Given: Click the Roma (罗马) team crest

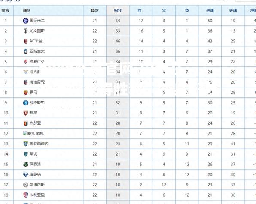Looking at the screenshot, I should (x=26, y=93).
